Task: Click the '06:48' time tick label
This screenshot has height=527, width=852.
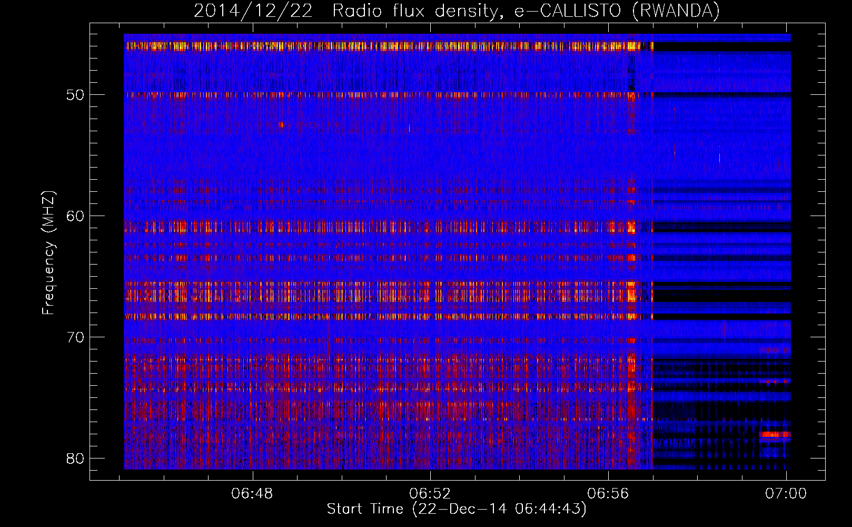Action: [252, 493]
